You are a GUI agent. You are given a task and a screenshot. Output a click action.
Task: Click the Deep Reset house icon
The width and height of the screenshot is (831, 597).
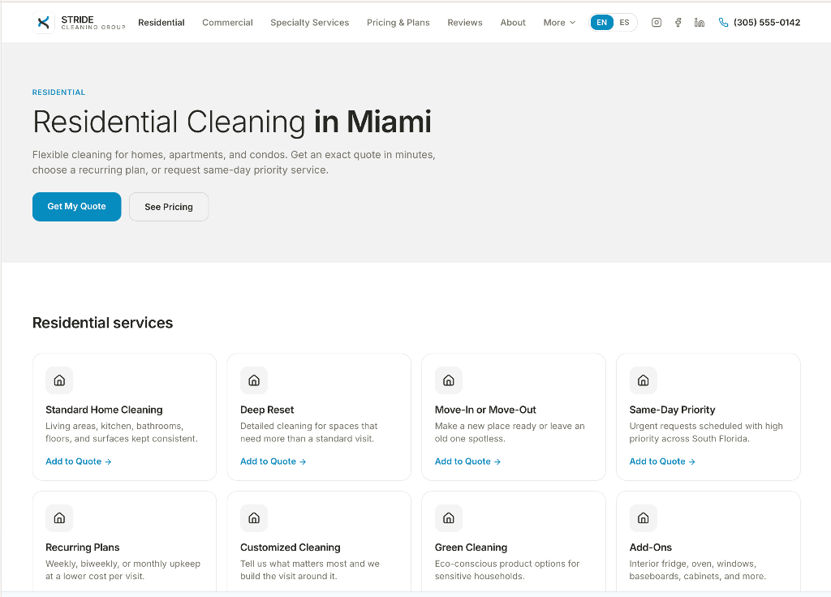pyautogui.click(x=254, y=380)
